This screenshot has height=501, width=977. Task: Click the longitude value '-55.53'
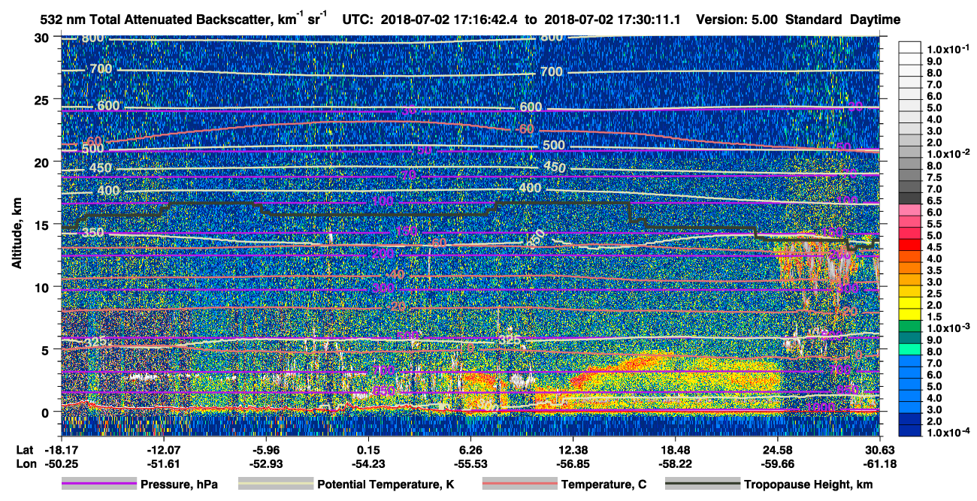tap(470, 463)
